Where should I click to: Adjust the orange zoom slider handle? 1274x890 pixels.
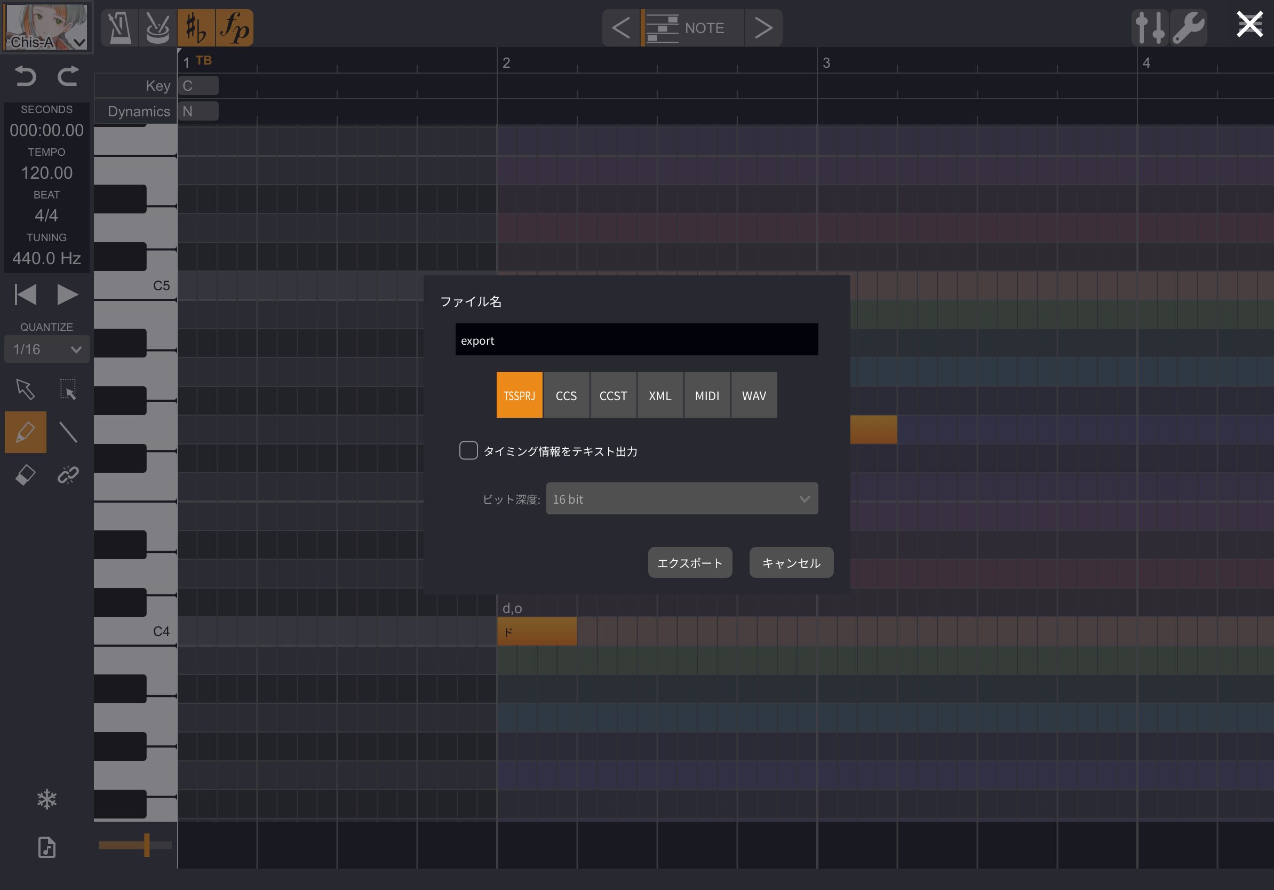(x=147, y=845)
